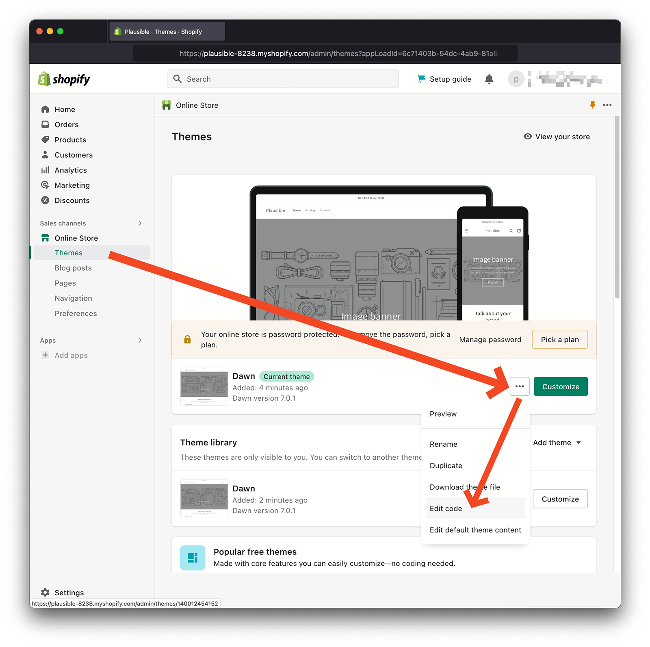Click Customize for the current Dawn theme

coord(560,386)
